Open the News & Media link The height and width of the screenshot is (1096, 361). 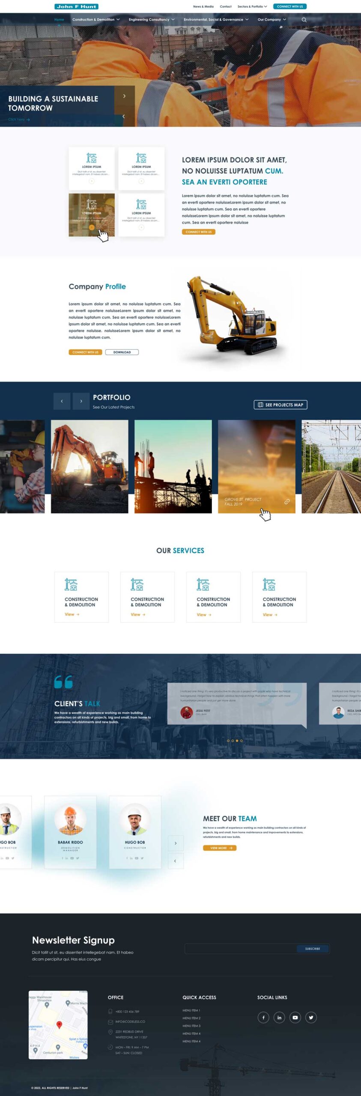(x=203, y=6)
